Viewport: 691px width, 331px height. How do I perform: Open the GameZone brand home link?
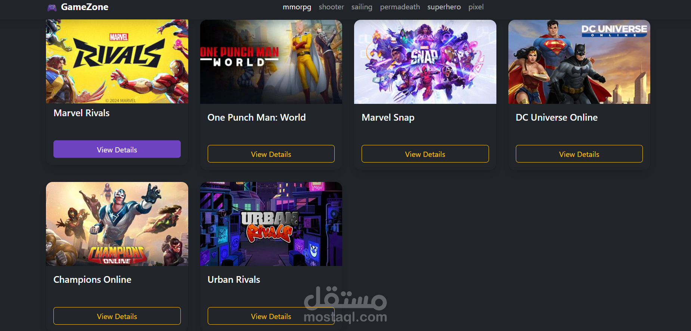[78, 7]
